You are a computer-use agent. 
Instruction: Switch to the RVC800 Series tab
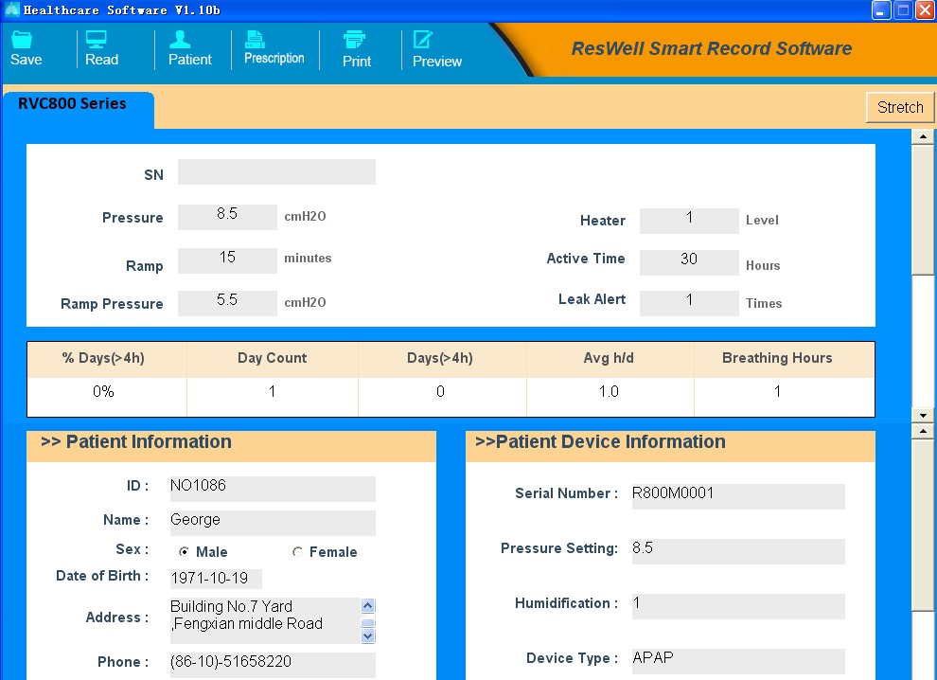[79, 108]
